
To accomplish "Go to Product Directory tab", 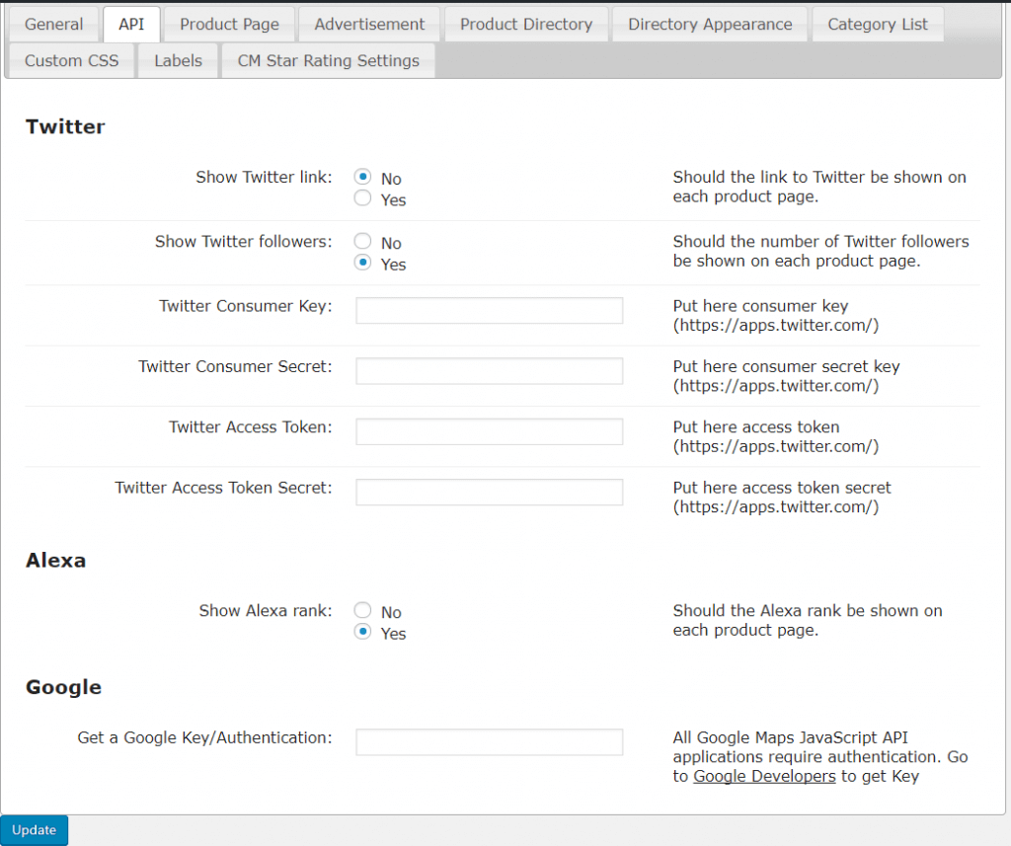I will (x=525, y=25).
